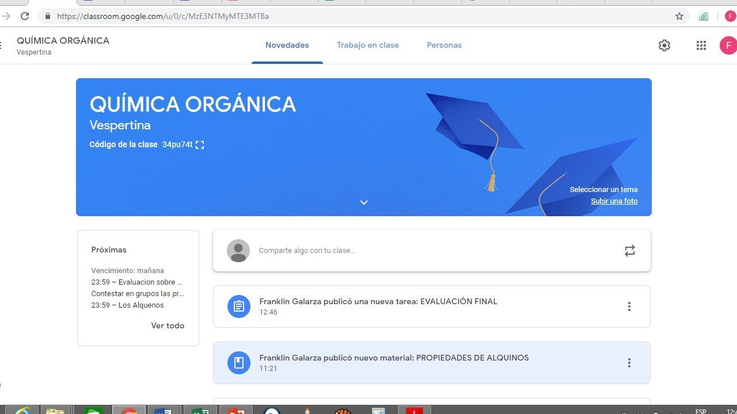Open the PROPIEDADES DE ALQUINOS material post

point(432,363)
